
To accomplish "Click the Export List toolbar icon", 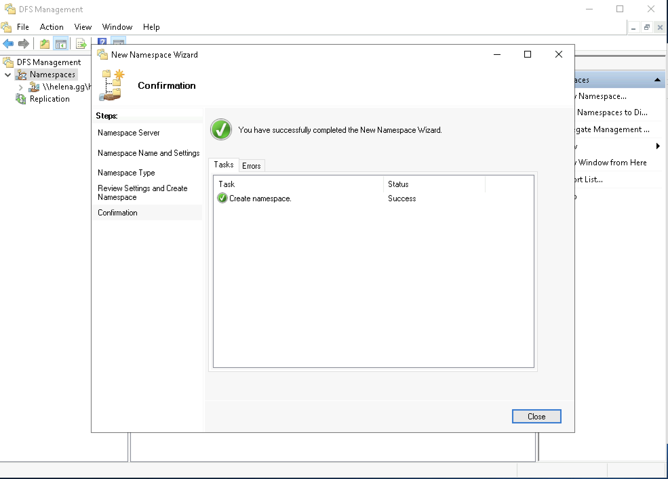I will [81, 44].
